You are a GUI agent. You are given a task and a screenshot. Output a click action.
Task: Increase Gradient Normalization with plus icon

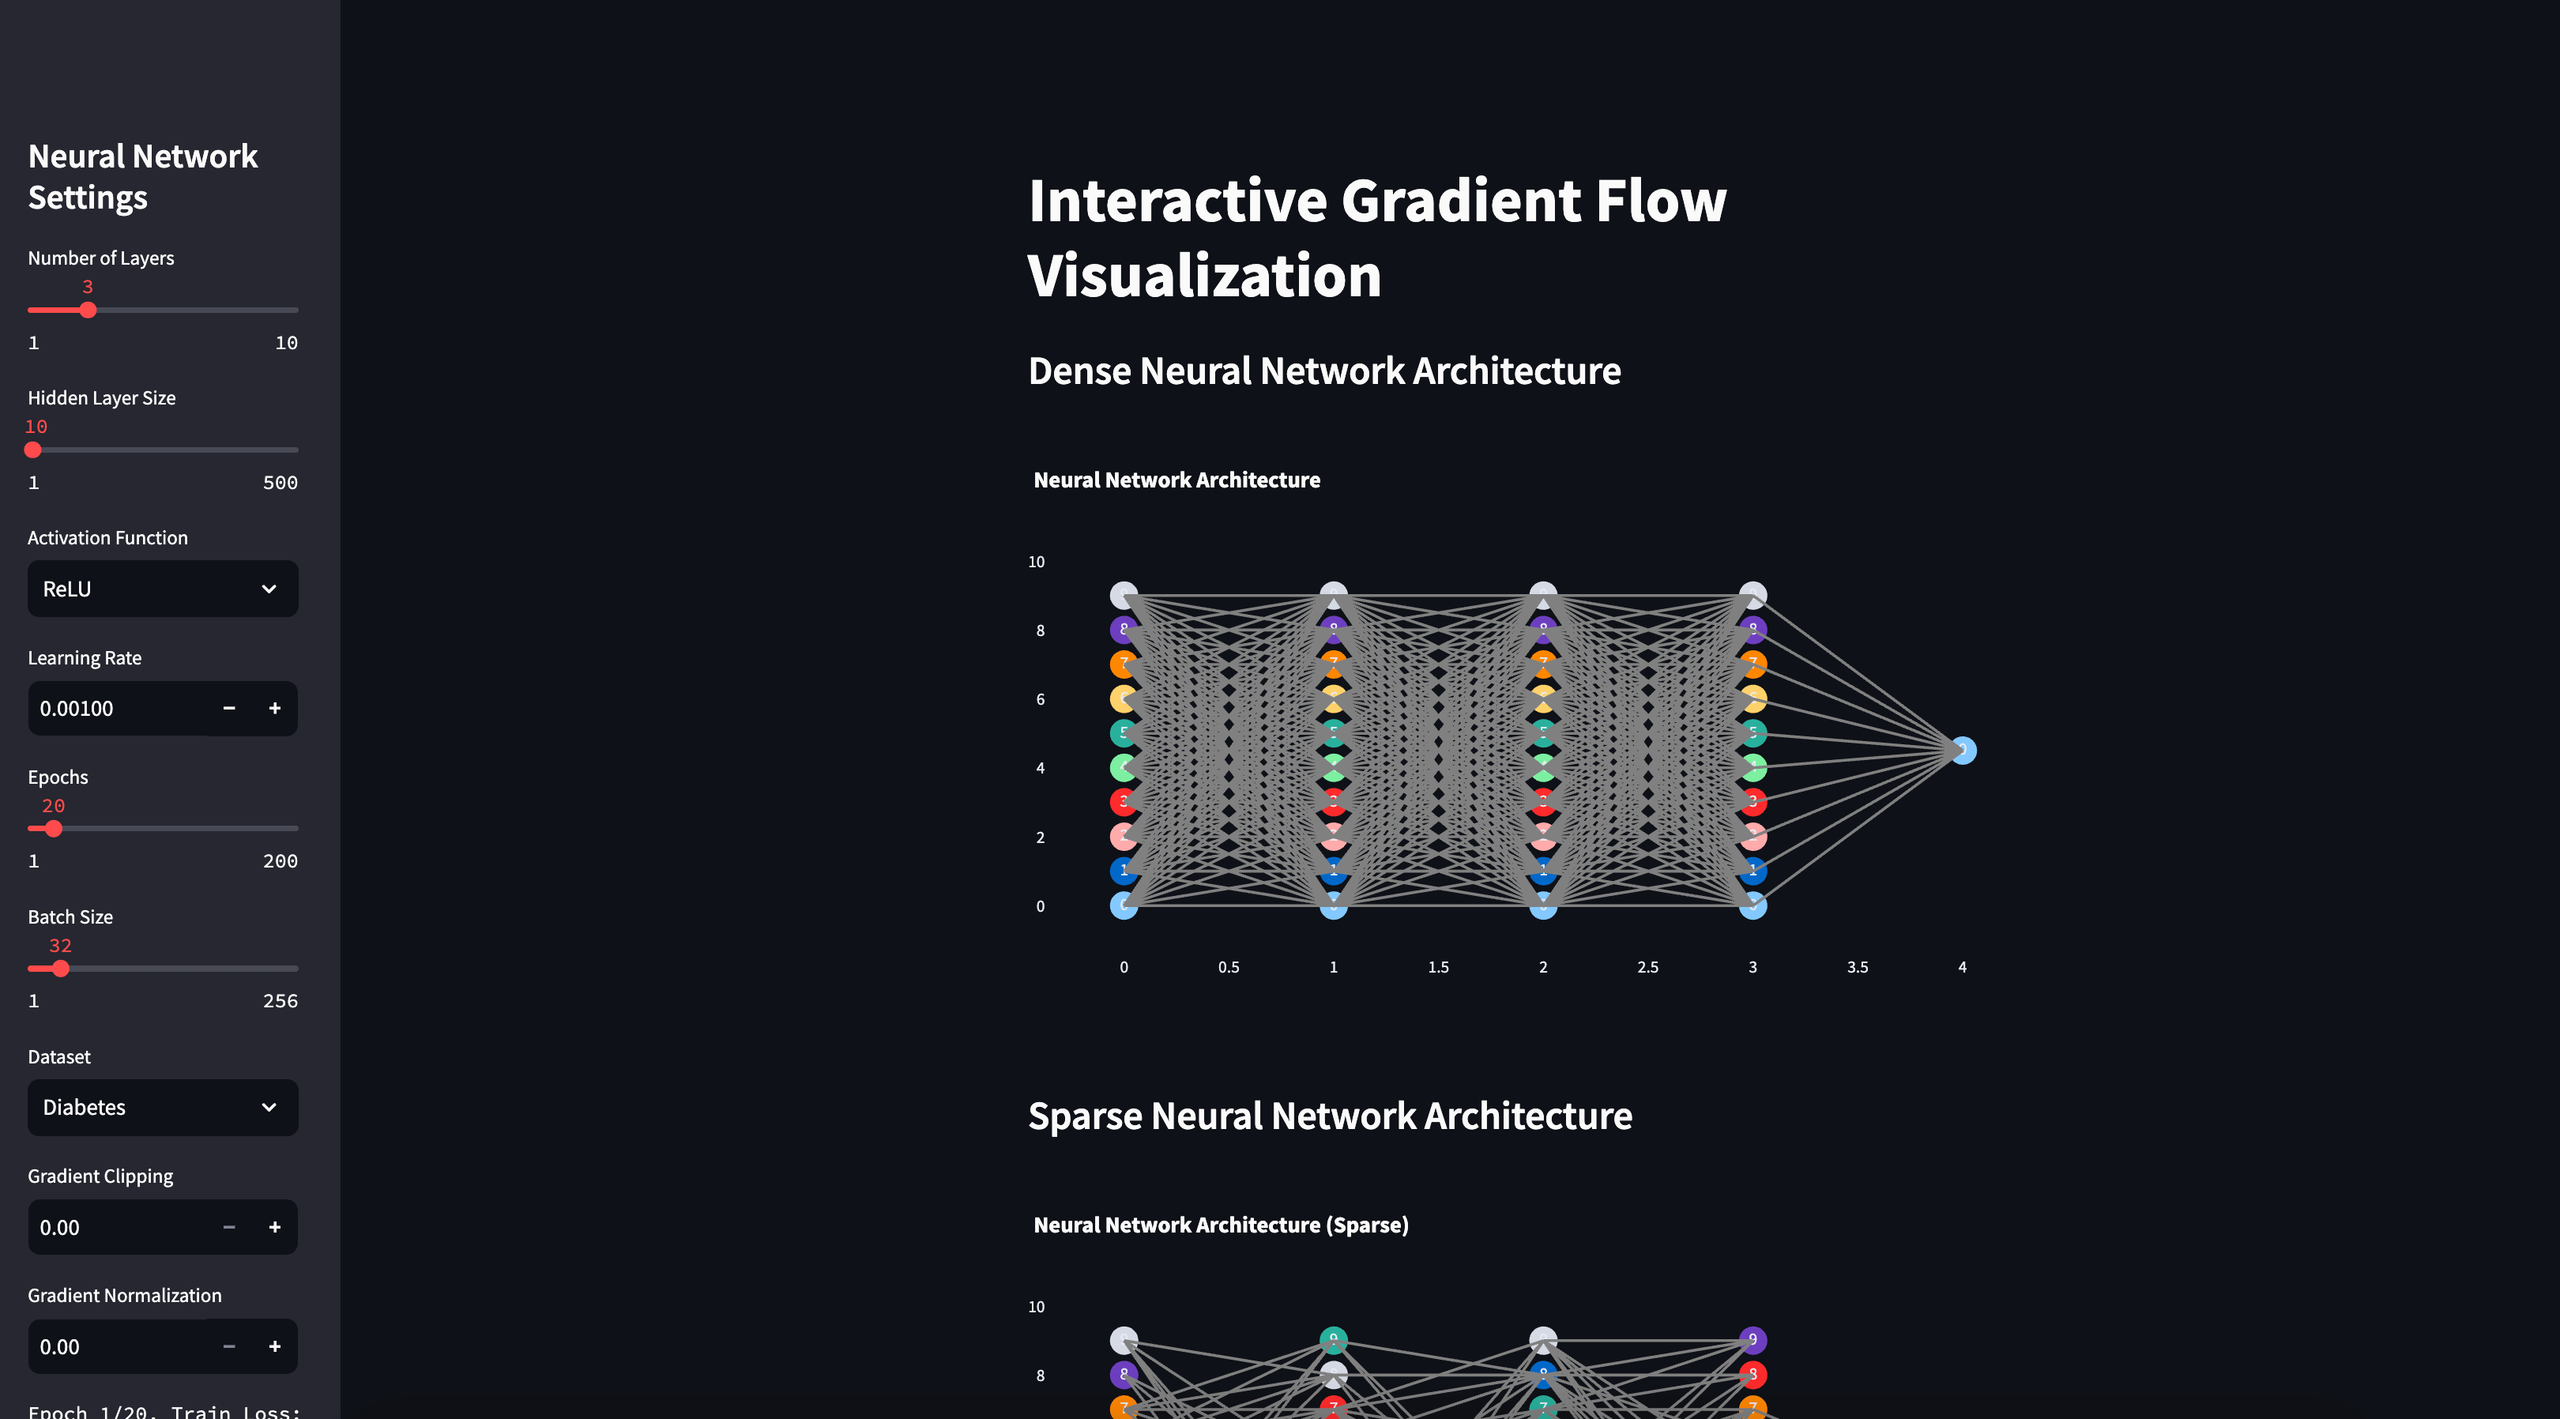[274, 1346]
